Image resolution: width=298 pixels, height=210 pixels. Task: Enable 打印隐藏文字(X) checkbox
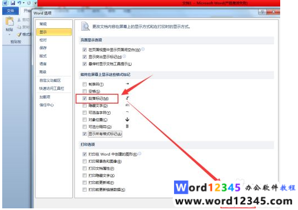coord(85,176)
